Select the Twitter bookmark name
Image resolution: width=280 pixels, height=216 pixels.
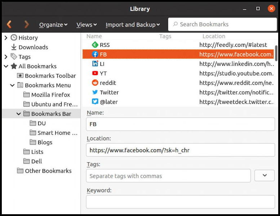[109, 92]
